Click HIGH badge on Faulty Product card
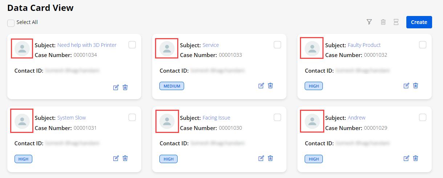This screenshot has width=443, height=178. [x=314, y=86]
